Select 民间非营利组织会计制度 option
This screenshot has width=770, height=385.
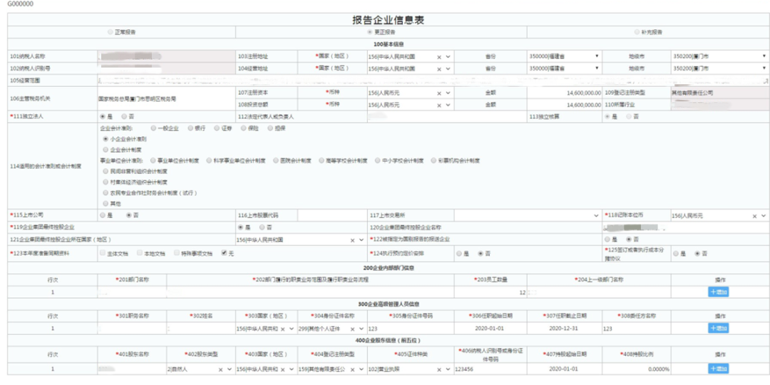pyautogui.click(x=106, y=171)
